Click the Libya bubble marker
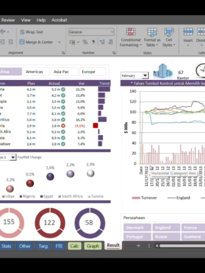 (10, 189)
